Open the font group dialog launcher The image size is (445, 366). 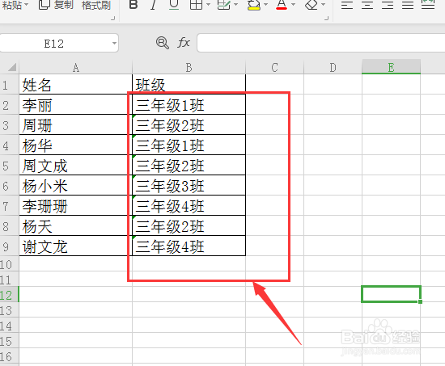click(x=326, y=19)
